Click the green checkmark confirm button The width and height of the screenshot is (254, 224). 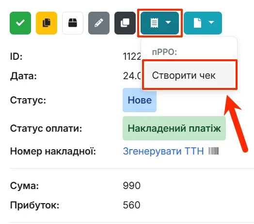coord(20,23)
